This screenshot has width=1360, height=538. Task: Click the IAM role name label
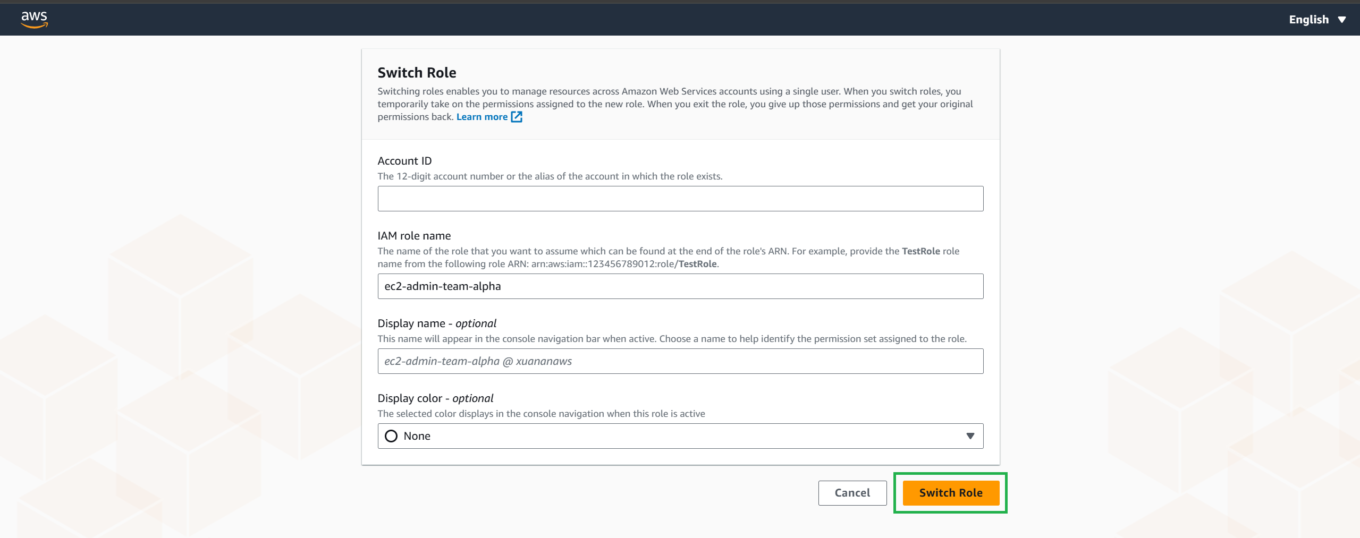(414, 236)
